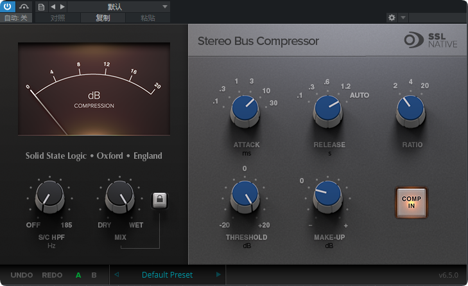Expand the arrow menu beside the gear

pos(403,17)
